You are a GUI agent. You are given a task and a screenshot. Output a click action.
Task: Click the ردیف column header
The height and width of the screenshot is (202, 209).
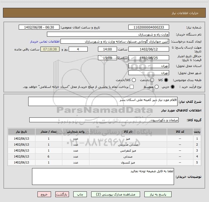coord(197,132)
